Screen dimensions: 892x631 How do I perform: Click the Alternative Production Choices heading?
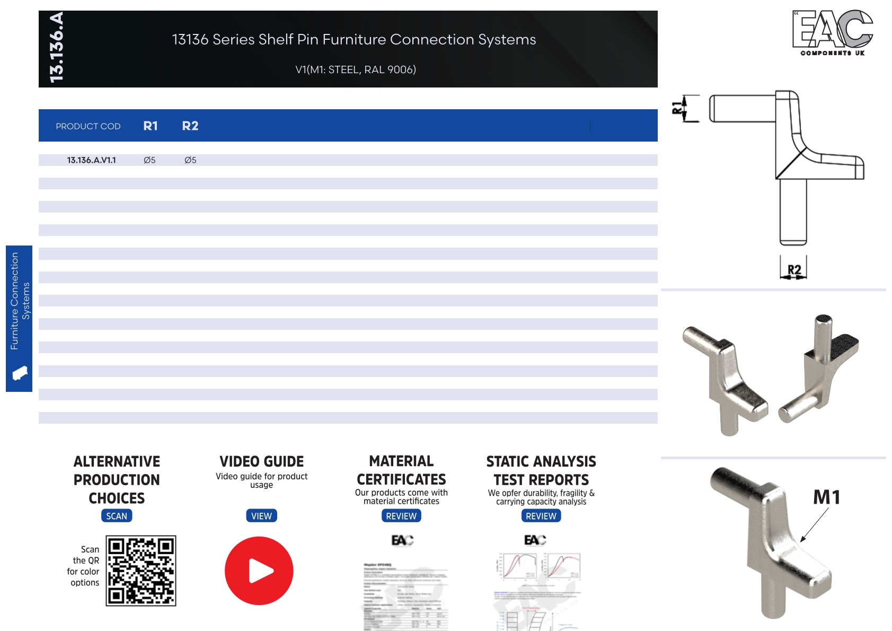117,480
